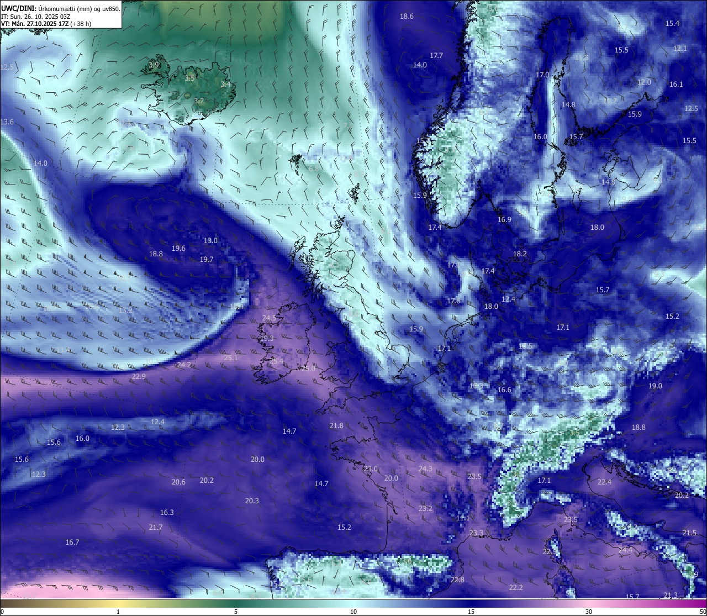Click the '13.6' value on the map

[7, 122]
